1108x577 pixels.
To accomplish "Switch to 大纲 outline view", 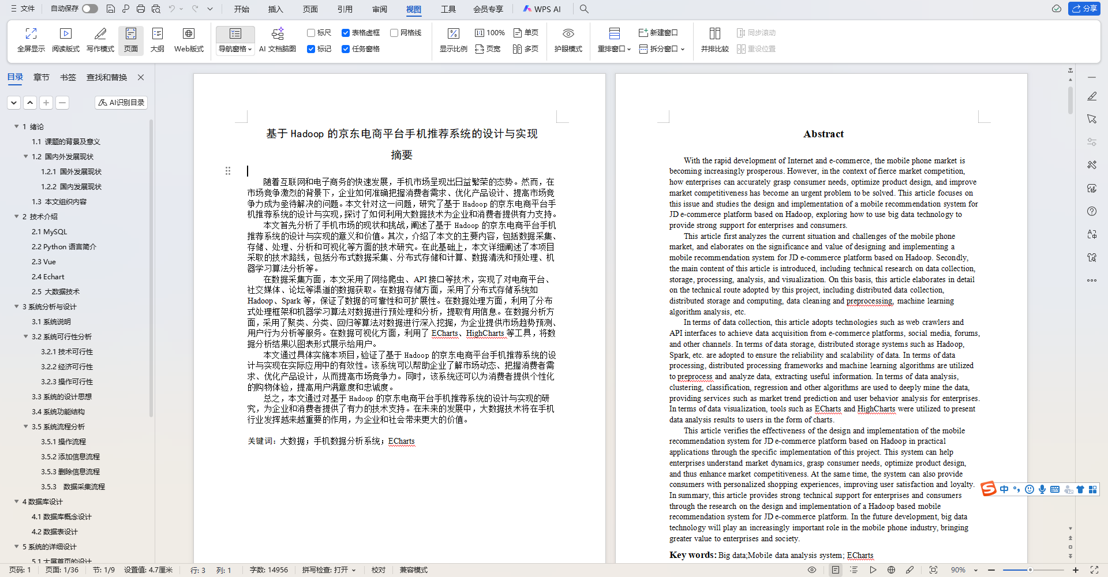I will pos(158,40).
